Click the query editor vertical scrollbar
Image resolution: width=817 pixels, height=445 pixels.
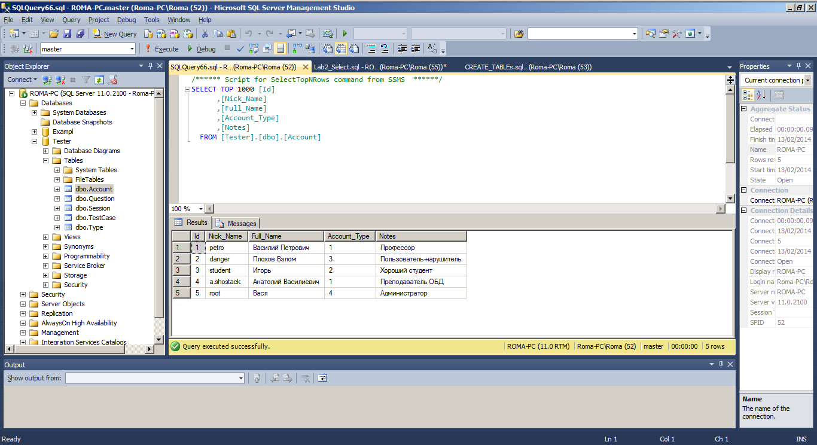pos(730,144)
